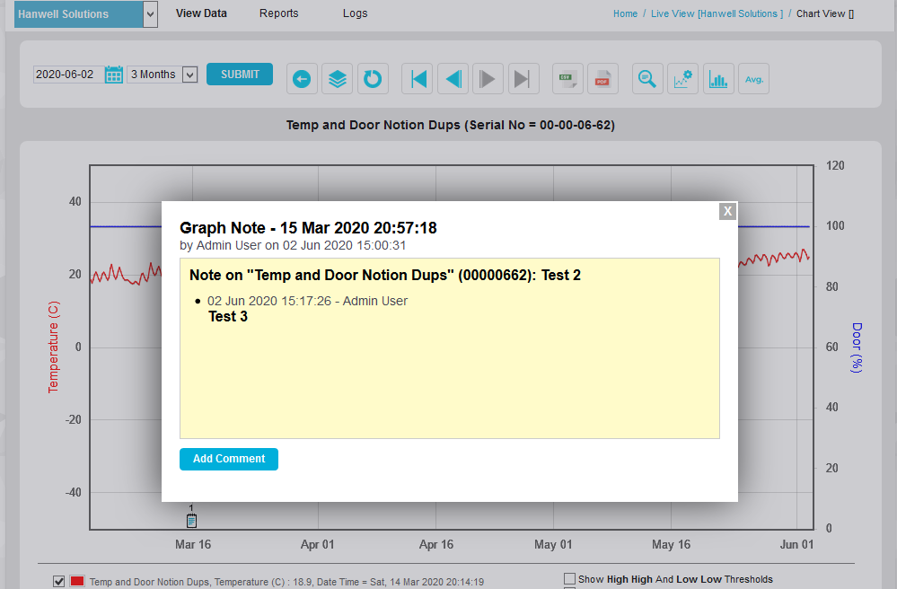The width and height of the screenshot is (897, 589).
Task: Jump to first period with skip-back icon
Action: click(418, 79)
